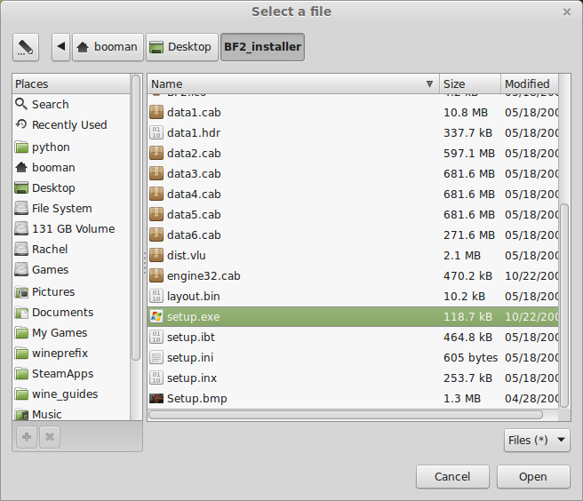Select BF2_installer path bar button
583x501 pixels.
pyautogui.click(x=262, y=47)
